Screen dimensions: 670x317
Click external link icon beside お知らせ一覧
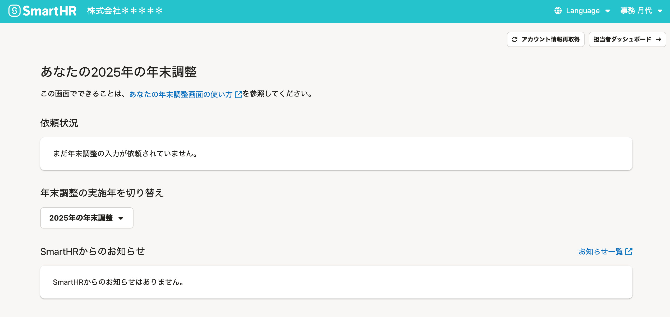[628, 251]
